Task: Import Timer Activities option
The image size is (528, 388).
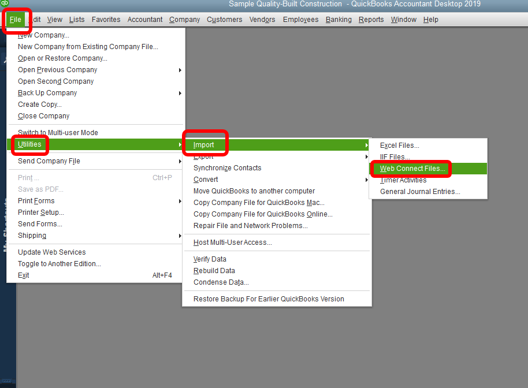Action: [403, 180]
